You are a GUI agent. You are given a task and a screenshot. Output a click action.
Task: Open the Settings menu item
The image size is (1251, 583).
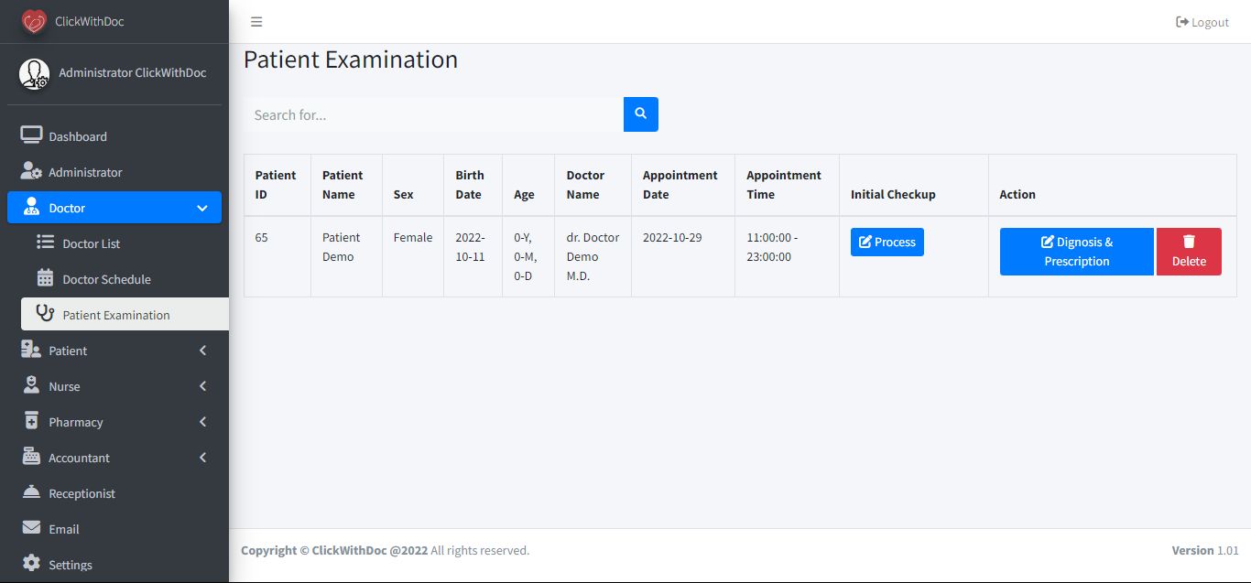[x=114, y=564]
